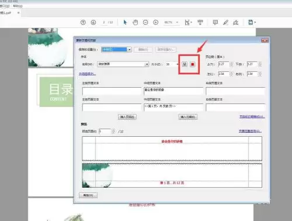
Task: Expand the font name dropdown
Action: point(147,64)
